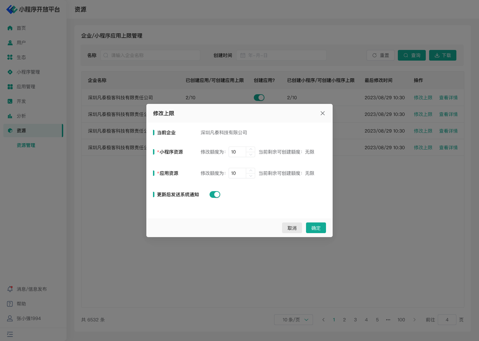479x341 pixels.
Task: Click the 取消 cancel button
Action: 292,228
